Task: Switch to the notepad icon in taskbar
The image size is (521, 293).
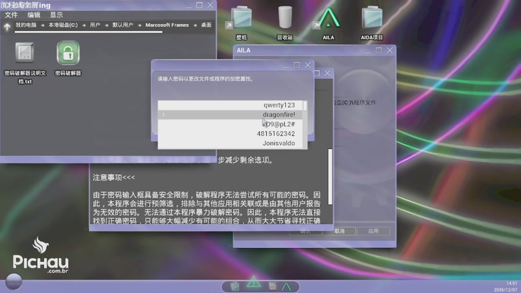Action: [x=272, y=286]
